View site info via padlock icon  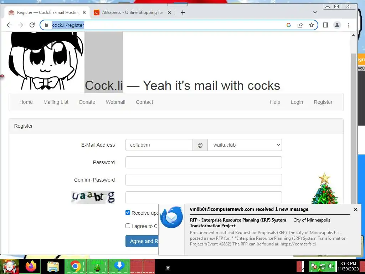point(46,25)
